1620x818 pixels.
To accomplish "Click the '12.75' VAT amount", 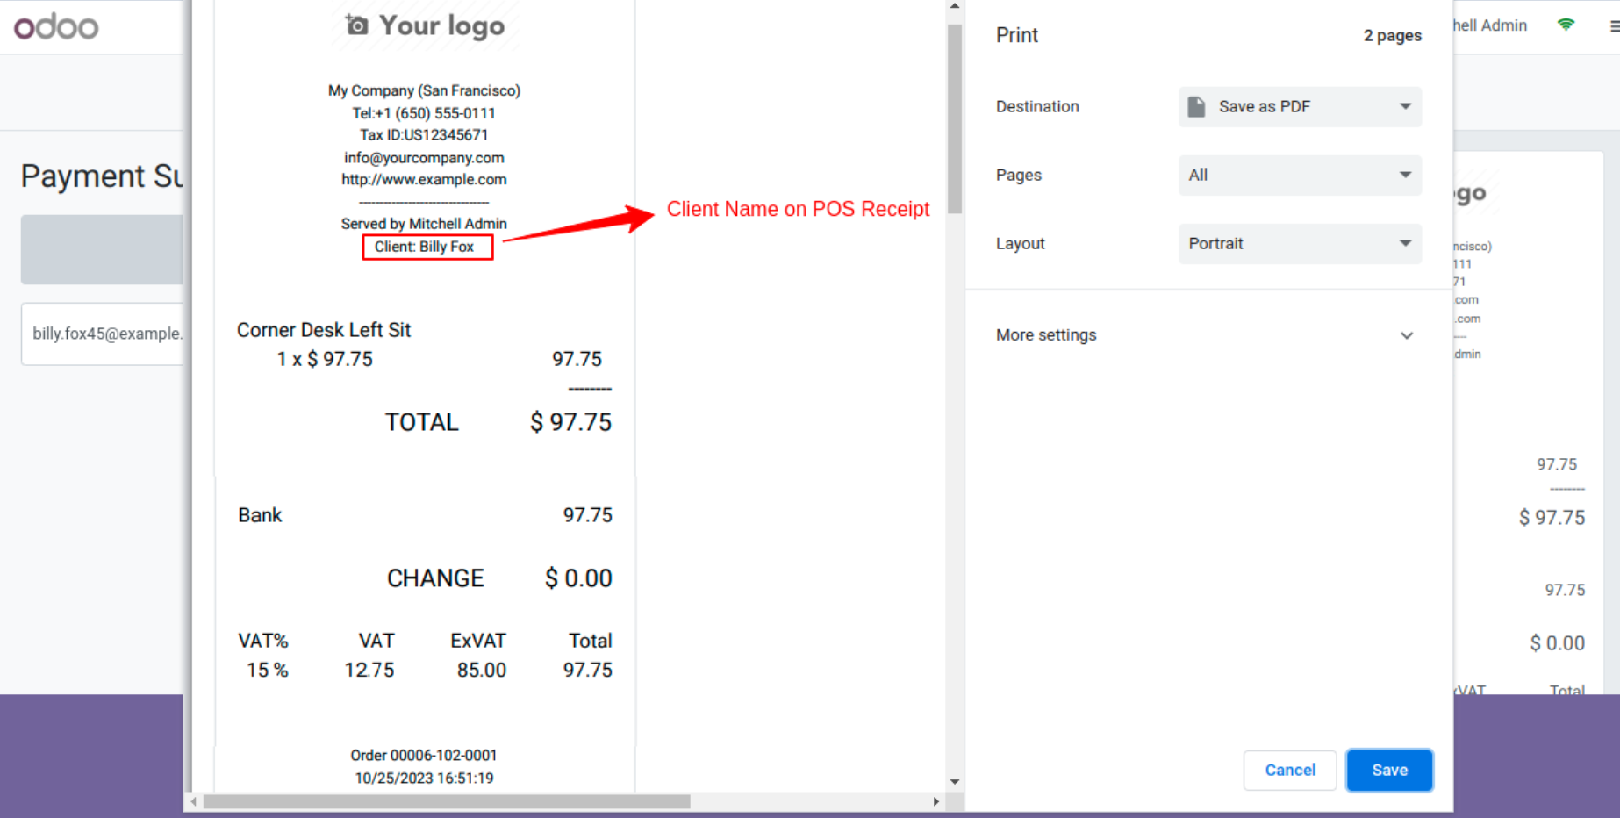I will point(369,671).
